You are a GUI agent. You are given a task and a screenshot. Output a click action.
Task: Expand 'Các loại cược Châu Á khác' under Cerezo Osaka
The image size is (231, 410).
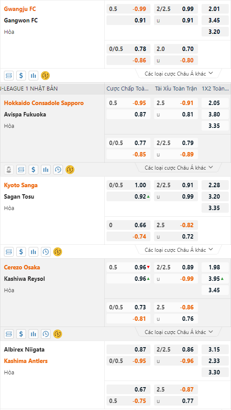click(179, 332)
